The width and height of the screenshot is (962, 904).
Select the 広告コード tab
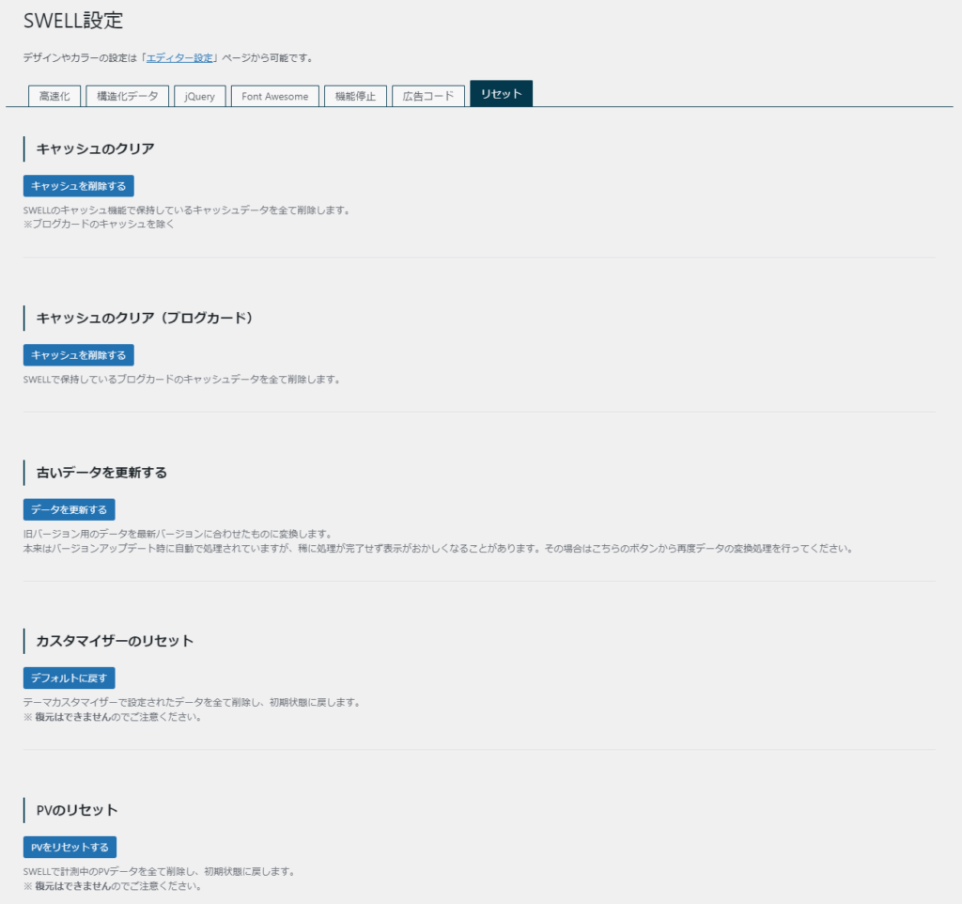(x=427, y=95)
